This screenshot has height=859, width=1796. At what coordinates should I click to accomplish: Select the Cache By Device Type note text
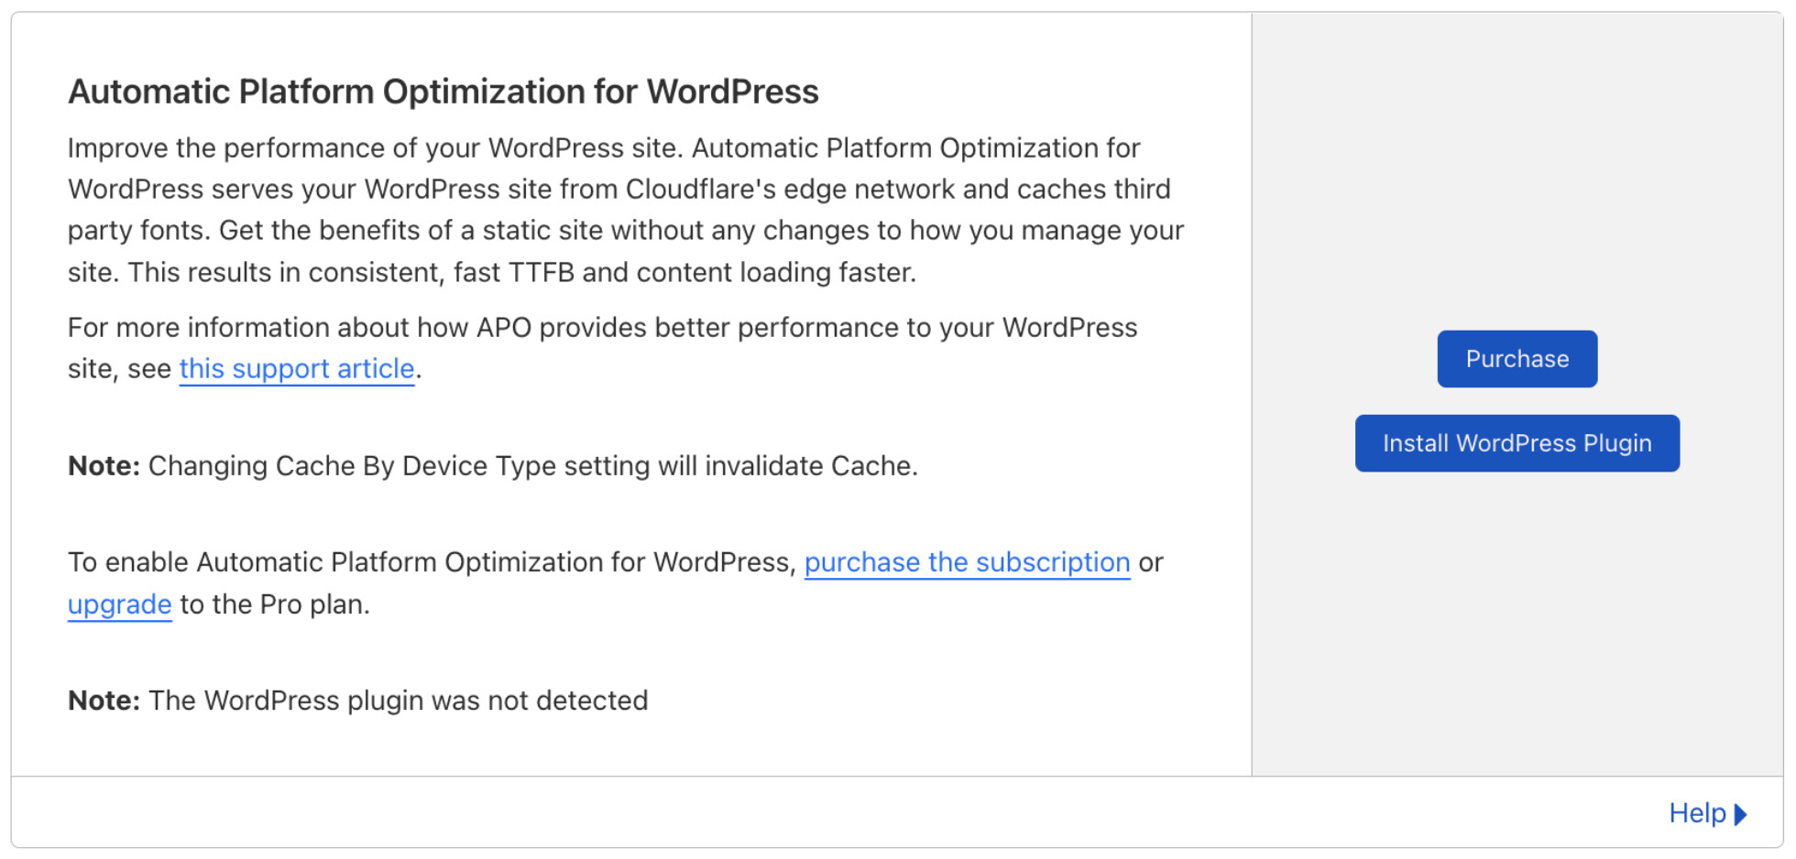(531, 466)
